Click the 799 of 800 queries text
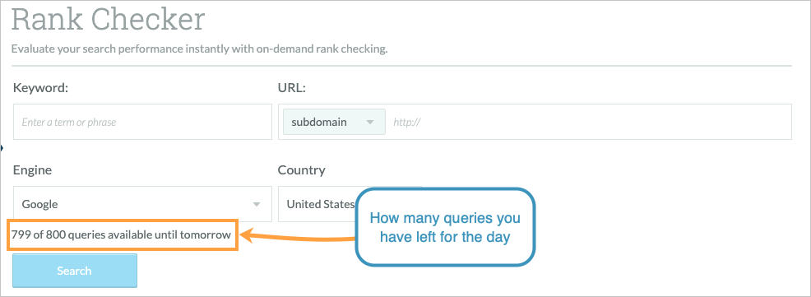 121,235
